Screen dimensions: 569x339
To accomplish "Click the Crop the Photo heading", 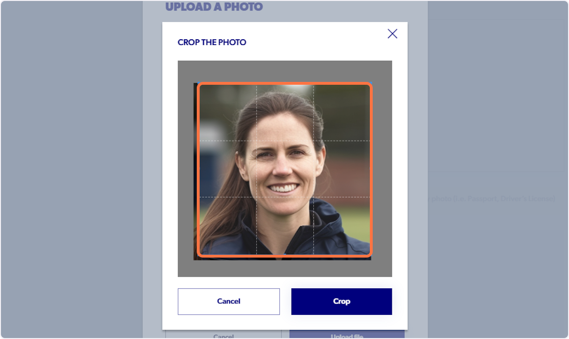I will tap(212, 42).
